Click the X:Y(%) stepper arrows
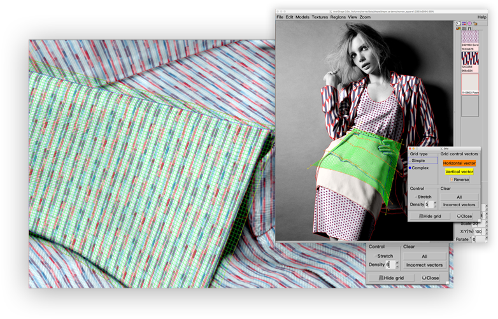 click(487, 231)
